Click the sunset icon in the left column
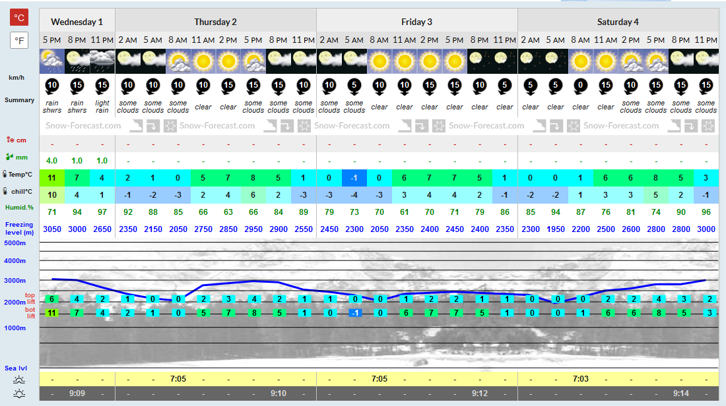This screenshot has height=406, width=726. click(x=19, y=393)
